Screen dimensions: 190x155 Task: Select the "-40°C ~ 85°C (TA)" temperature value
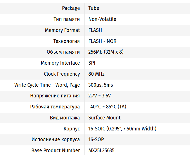(x=107, y=107)
